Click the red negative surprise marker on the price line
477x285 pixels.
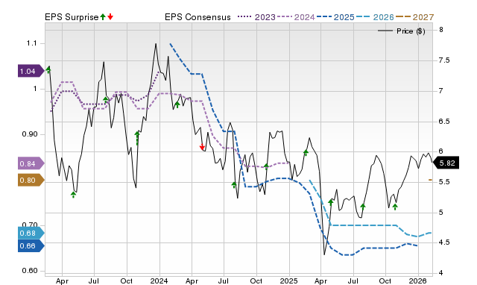[x=202, y=148]
